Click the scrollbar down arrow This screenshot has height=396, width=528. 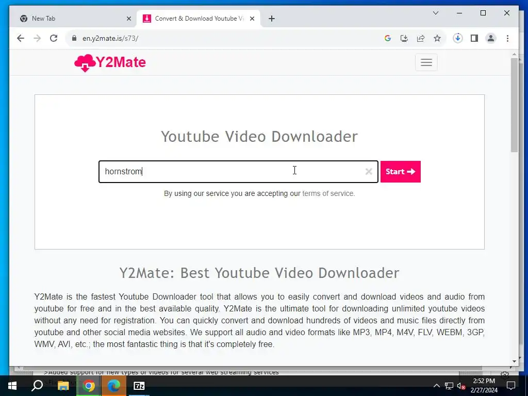coord(514,361)
